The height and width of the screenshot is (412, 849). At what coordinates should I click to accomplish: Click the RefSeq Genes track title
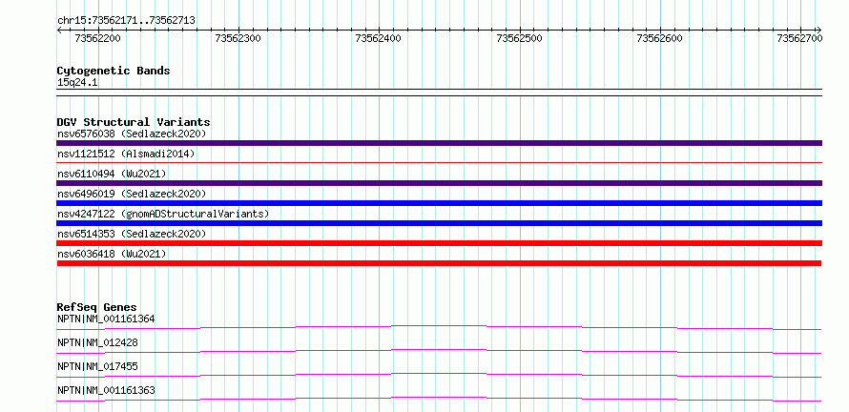[x=97, y=307]
